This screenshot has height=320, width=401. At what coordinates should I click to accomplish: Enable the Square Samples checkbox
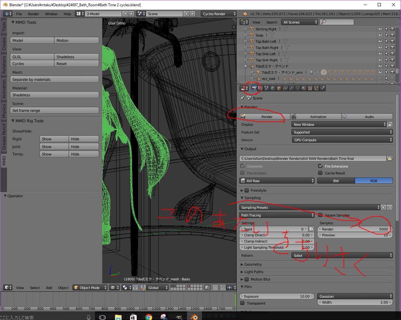[320, 215]
